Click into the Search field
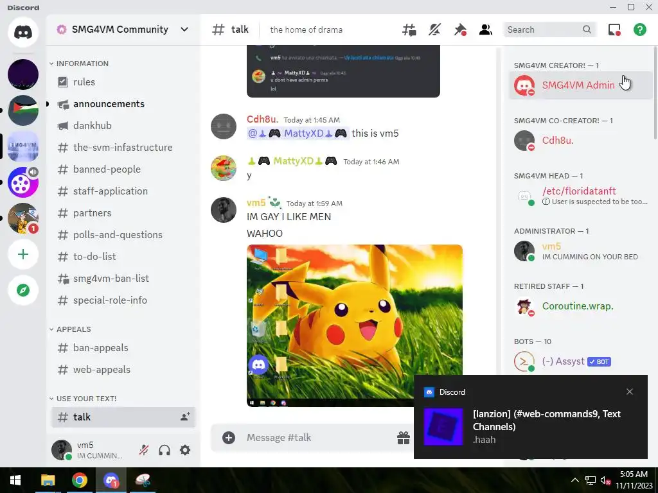This screenshot has width=658, height=493. [549, 30]
